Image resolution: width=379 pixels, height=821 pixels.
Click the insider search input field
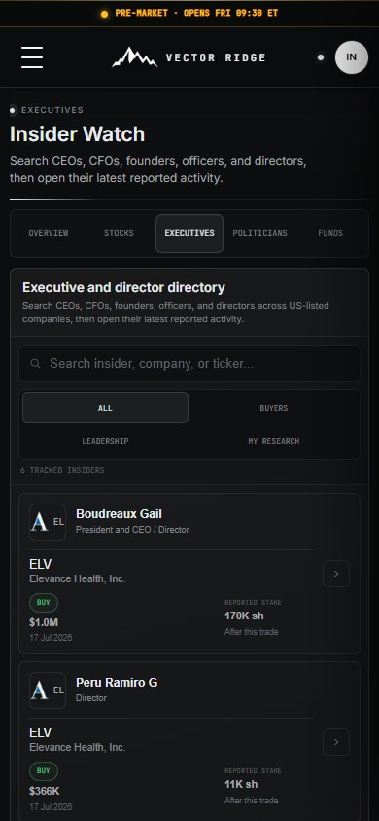pyautogui.click(x=189, y=363)
